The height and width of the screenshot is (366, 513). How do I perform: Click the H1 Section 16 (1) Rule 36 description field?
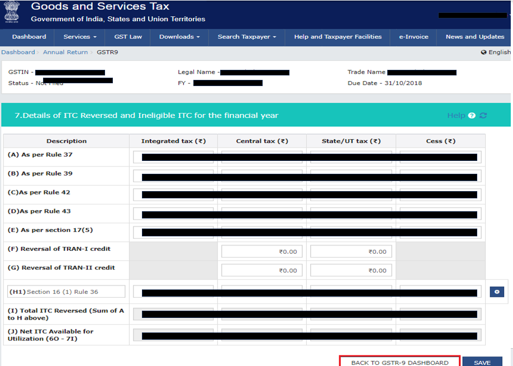click(66, 292)
